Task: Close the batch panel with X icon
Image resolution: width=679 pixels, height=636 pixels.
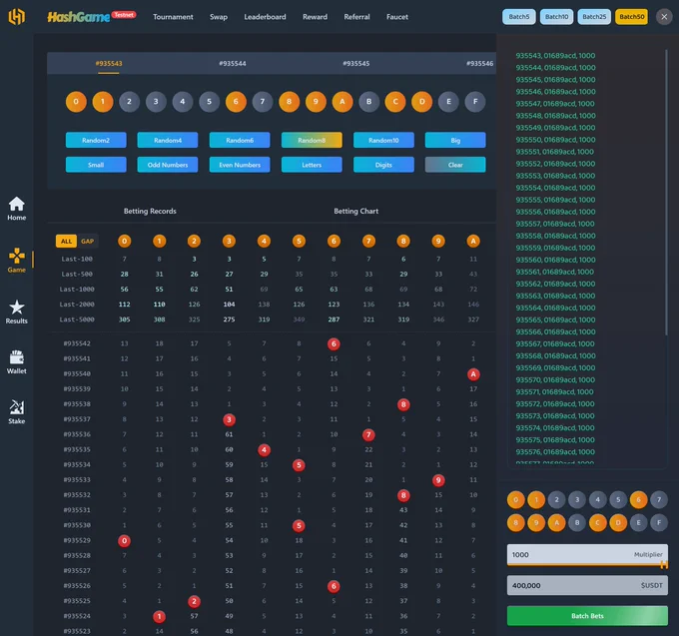Action: (x=664, y=17)
